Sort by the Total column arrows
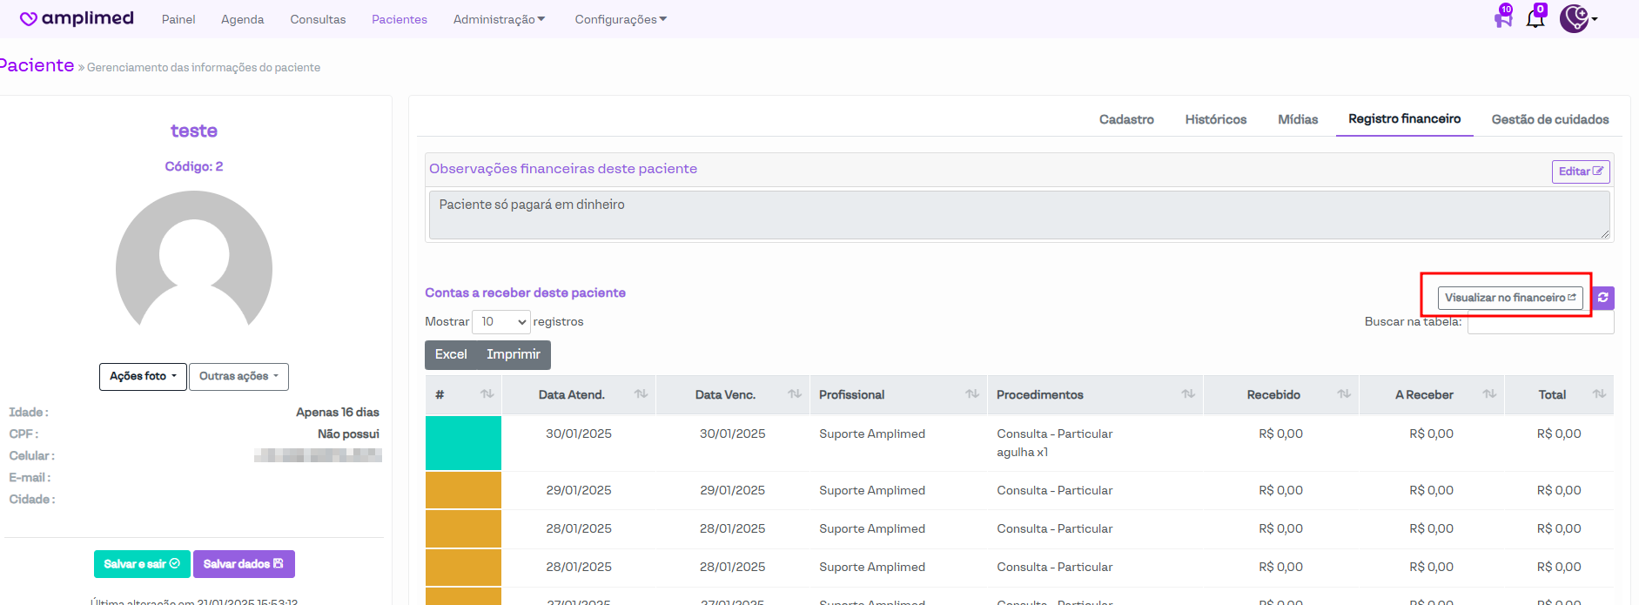The height and width of the screenshot is (605, 1639). click(x=1599, y=394)
